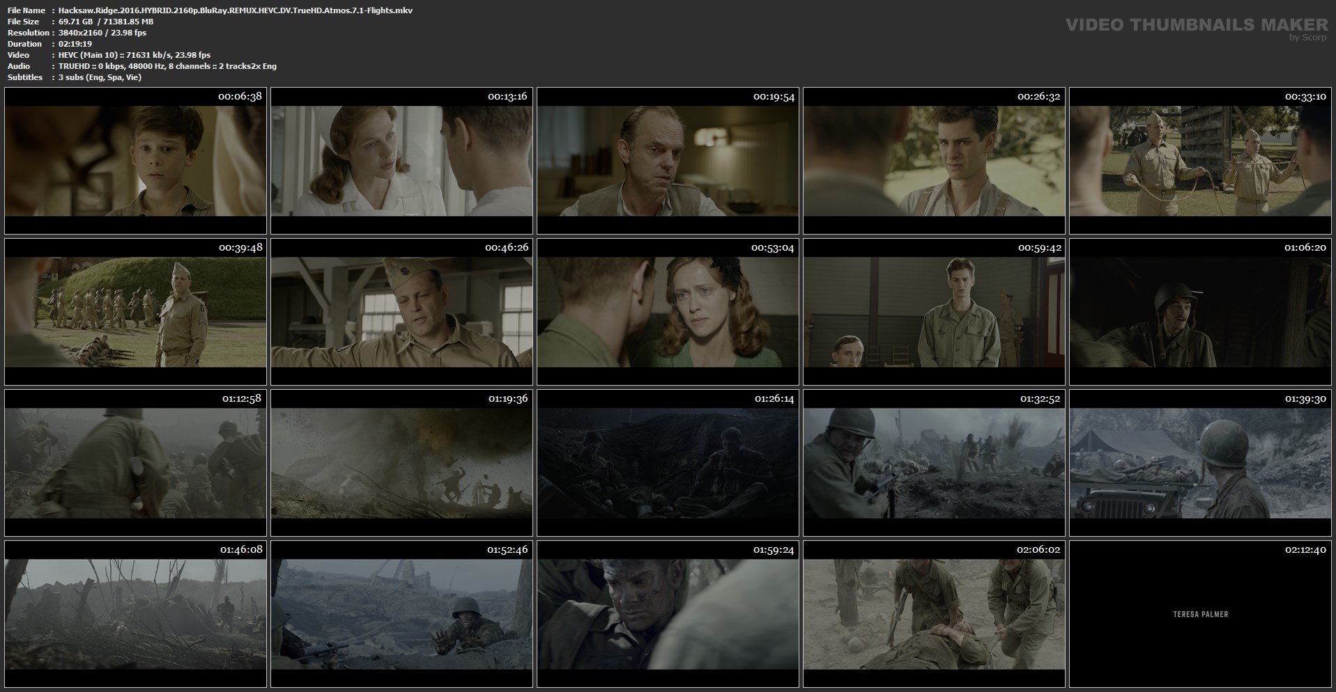Click the 'Subtitles' label
This screenshot has width=1336, height=692.
(25, 77)
